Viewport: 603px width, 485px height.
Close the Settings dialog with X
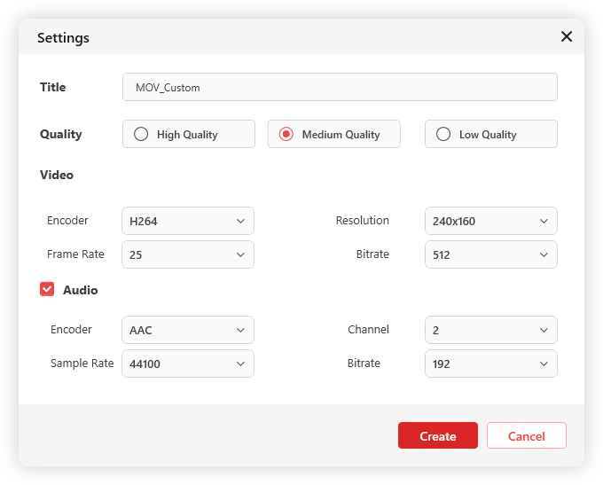pos(566,37)
